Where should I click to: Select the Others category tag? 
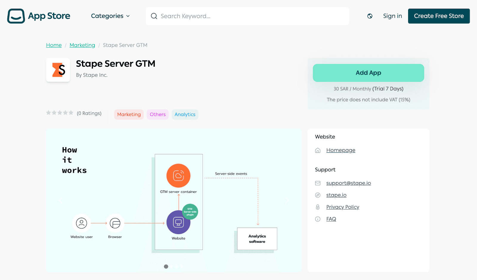coord(158,115)
